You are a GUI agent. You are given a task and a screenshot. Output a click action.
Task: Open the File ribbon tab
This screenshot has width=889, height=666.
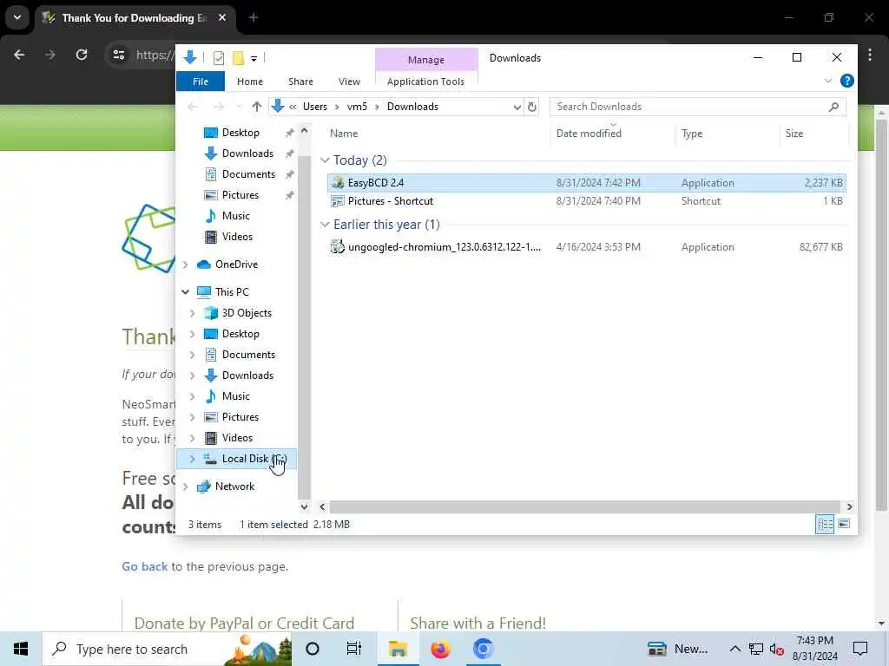click(201, 82)
